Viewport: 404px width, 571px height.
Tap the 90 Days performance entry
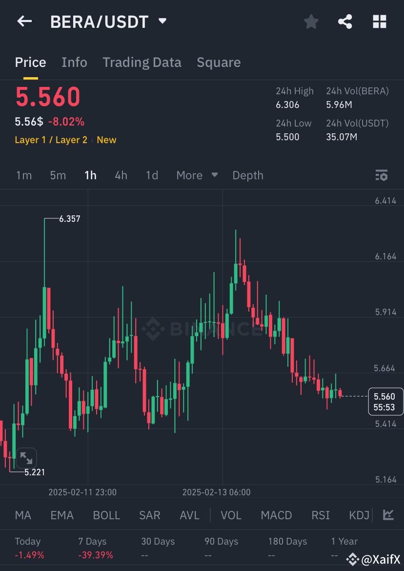coord(221,548)
